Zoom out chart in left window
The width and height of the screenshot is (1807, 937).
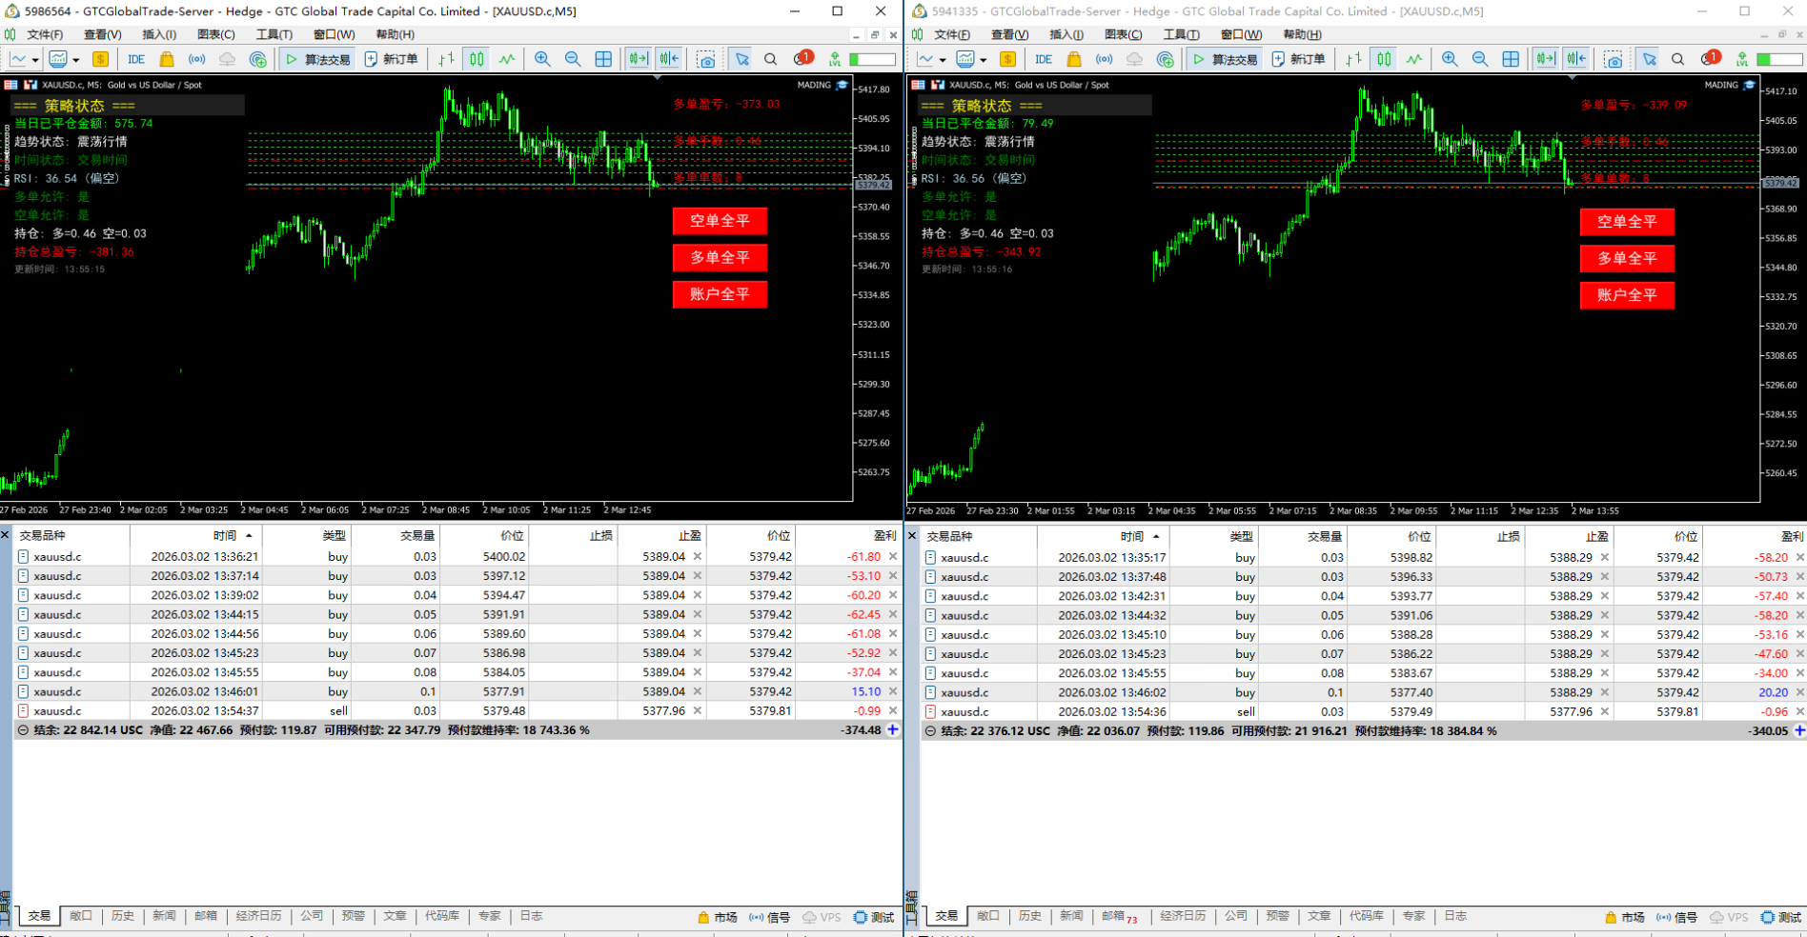tap(573, 59)
